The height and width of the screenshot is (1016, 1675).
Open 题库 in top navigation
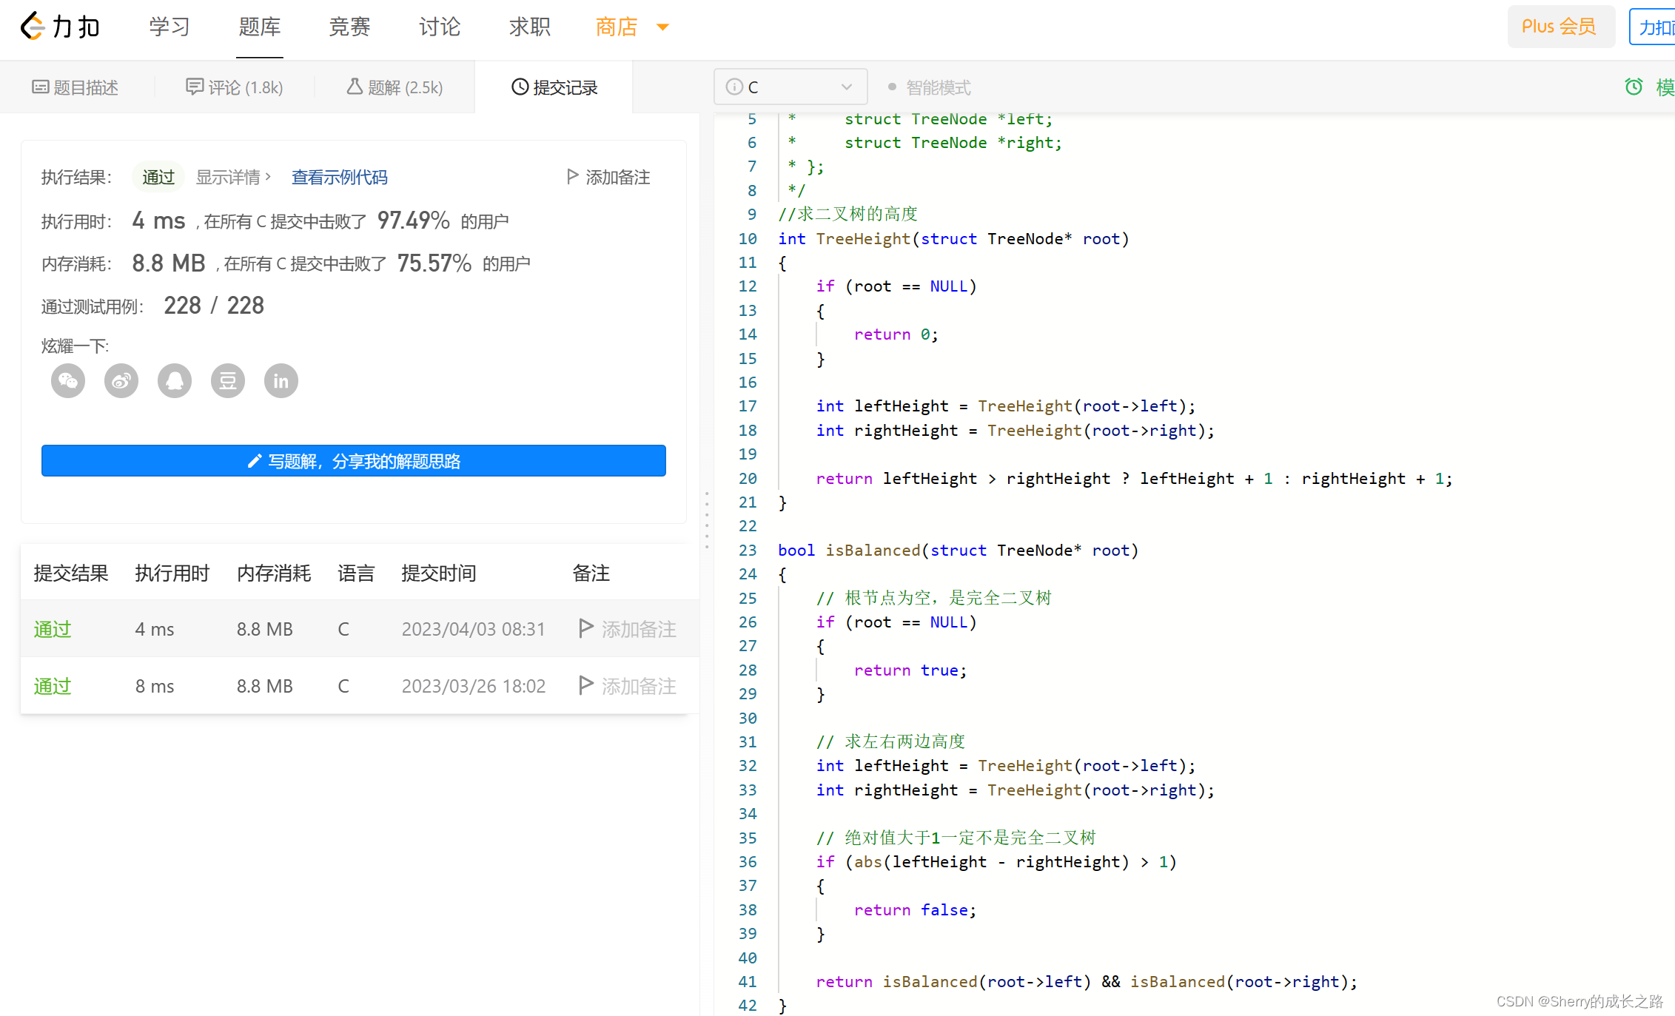coord(260,27)
